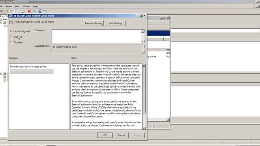Click the Copy icon in the toolbar
Screen dimensions: 260x146
coord(18,11)
